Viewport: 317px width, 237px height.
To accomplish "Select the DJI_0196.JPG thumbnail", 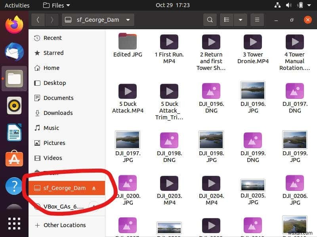I will [252, 90].
